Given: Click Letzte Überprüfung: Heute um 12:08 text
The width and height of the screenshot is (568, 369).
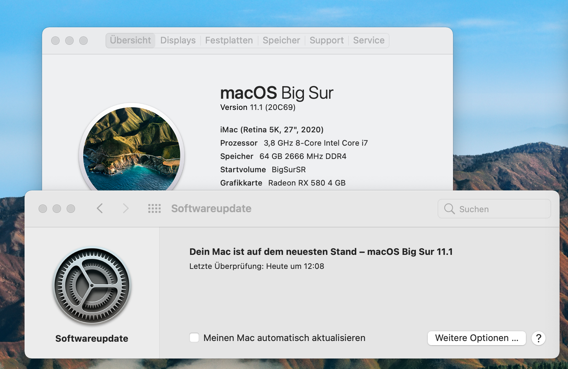Looking at the screenshot, I should coord(257,266).
